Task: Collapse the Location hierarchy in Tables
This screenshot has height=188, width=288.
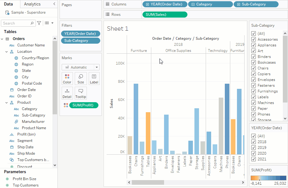Action: click(x=7, y=52)
